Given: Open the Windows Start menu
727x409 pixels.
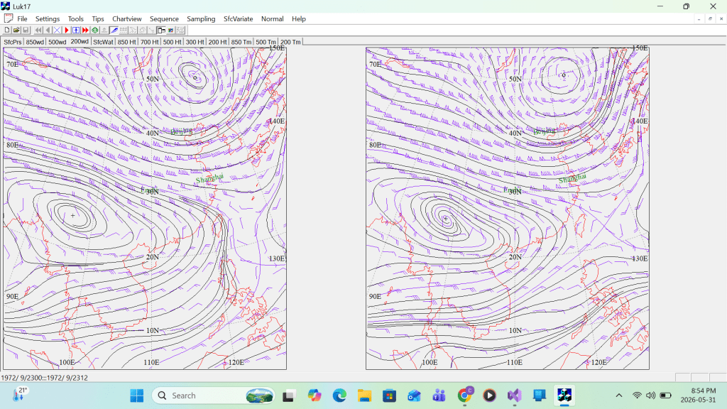Looking at the screenshot, I should tap(137, 396).
